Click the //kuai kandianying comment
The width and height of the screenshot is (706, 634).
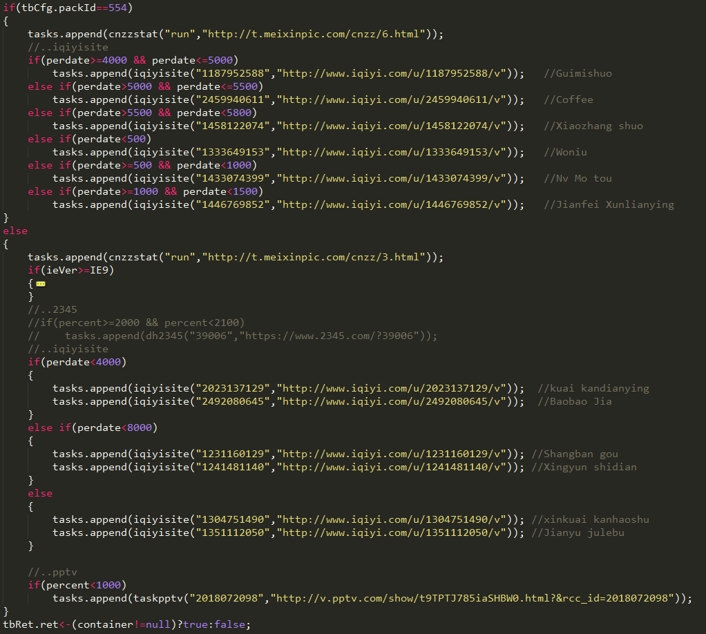point(593,388)
